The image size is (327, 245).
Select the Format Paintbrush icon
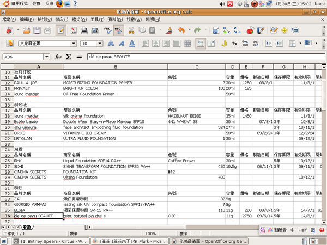pyautogui.click(x=169, y=30)
